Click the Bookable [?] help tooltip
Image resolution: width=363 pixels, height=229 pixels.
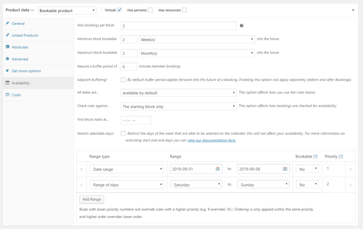(x=315, y=156)
